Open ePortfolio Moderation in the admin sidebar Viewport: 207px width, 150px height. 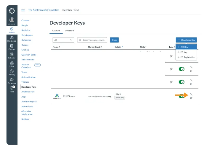27,113
